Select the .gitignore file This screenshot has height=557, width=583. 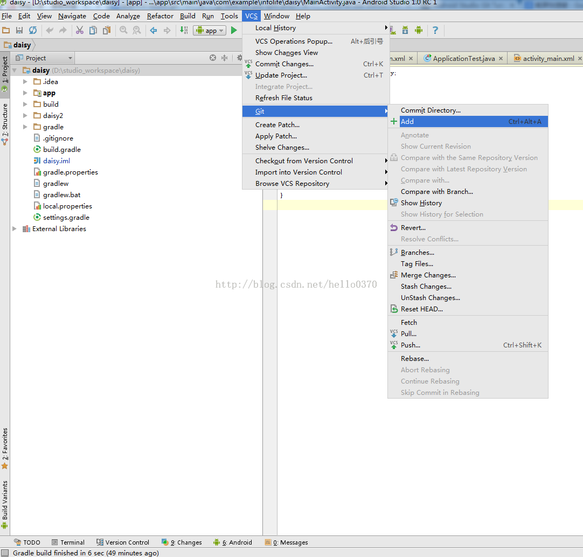pos(58,138)
